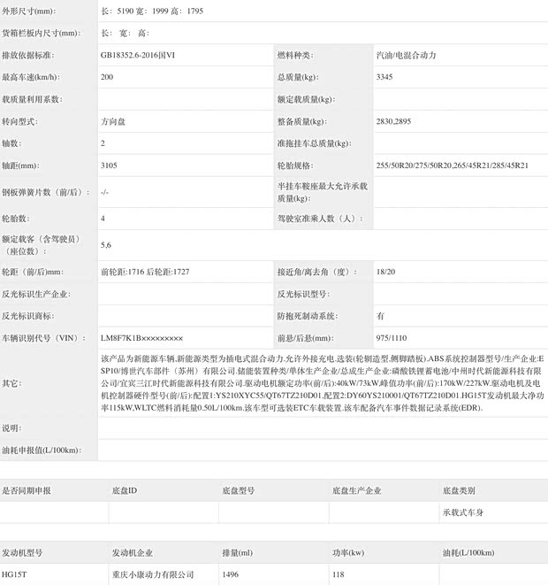
Task: Select the wheelbase value 3105
Action: (x=109, y=165)
